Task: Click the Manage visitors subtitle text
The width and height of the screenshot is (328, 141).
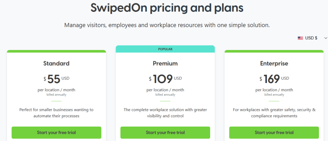Action: (x=167, y=25)
